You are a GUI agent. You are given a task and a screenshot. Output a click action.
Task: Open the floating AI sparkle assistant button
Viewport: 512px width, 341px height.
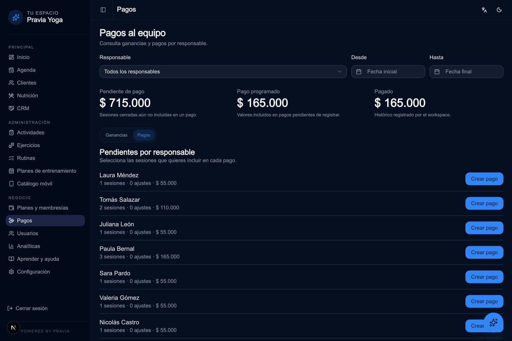[494, 323]
